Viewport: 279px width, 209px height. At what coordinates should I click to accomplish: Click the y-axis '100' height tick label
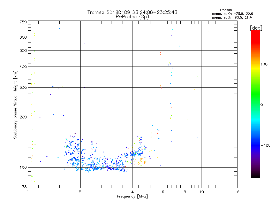(23, 167)
